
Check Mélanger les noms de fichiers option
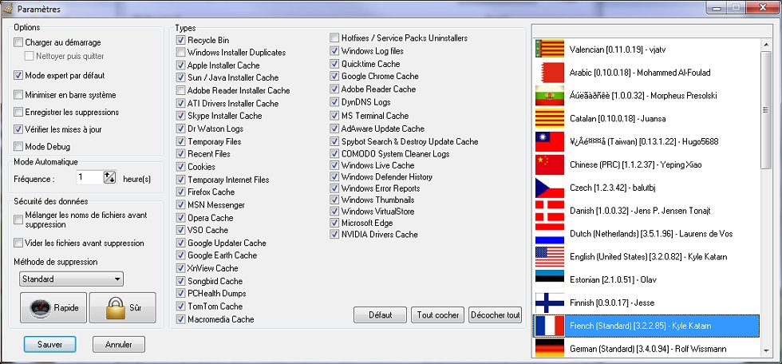18,220
